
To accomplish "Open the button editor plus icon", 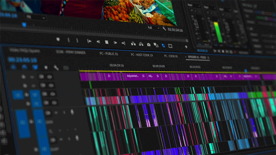I will coord(186,47).
